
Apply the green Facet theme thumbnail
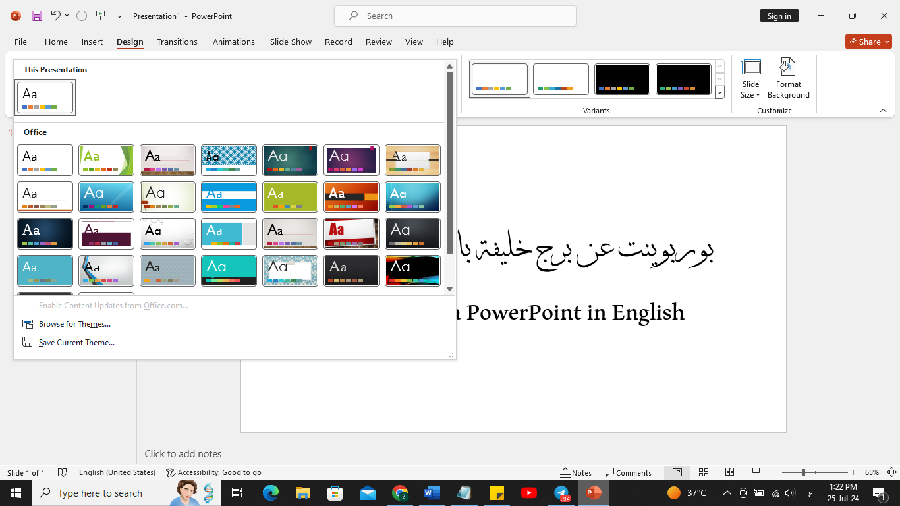(x=106, y=160)
